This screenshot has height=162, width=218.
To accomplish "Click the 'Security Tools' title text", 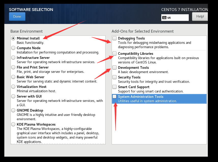I will tap(129, 77).
